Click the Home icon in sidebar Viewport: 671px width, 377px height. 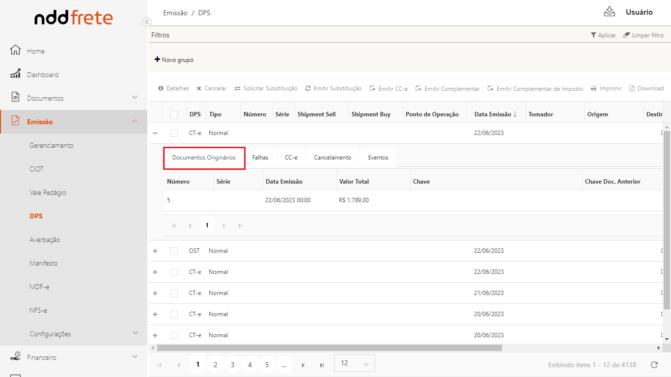(x=15, y=50)
